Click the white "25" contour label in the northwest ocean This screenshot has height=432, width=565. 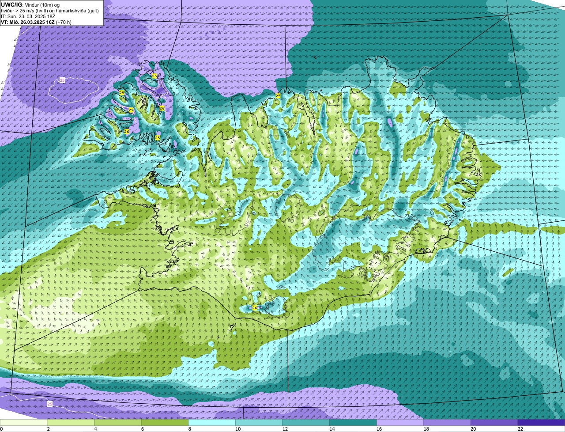tap(62, 80)
